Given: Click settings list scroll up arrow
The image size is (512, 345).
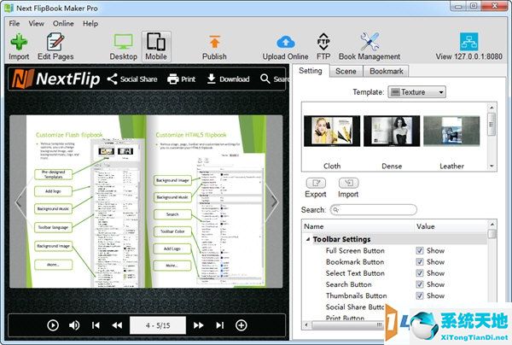Looking at the screenshot, I should [x=492, y=225].
